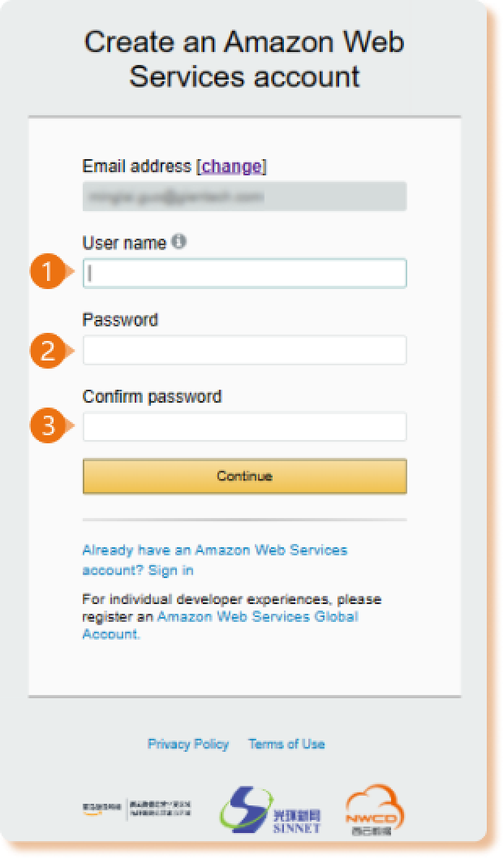
Task: Click inside the Password input field
Action: click(x=243, y=350)
